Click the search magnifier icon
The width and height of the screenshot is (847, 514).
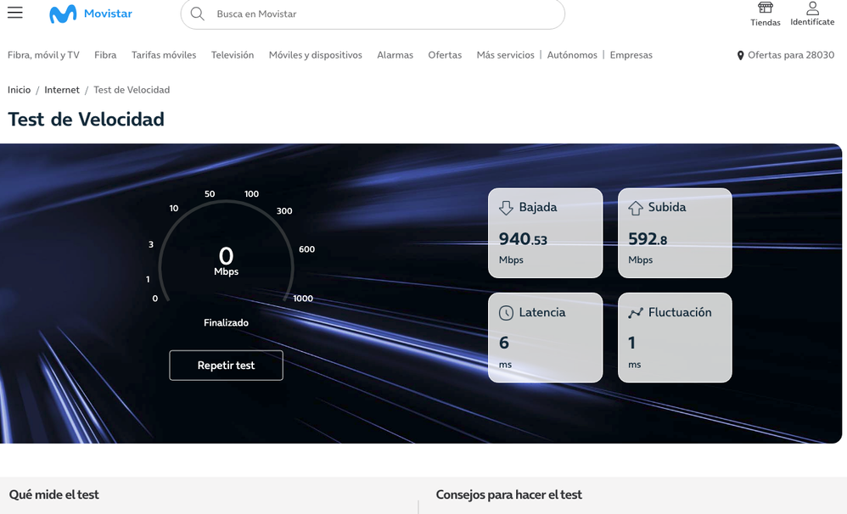click(197, 14)
